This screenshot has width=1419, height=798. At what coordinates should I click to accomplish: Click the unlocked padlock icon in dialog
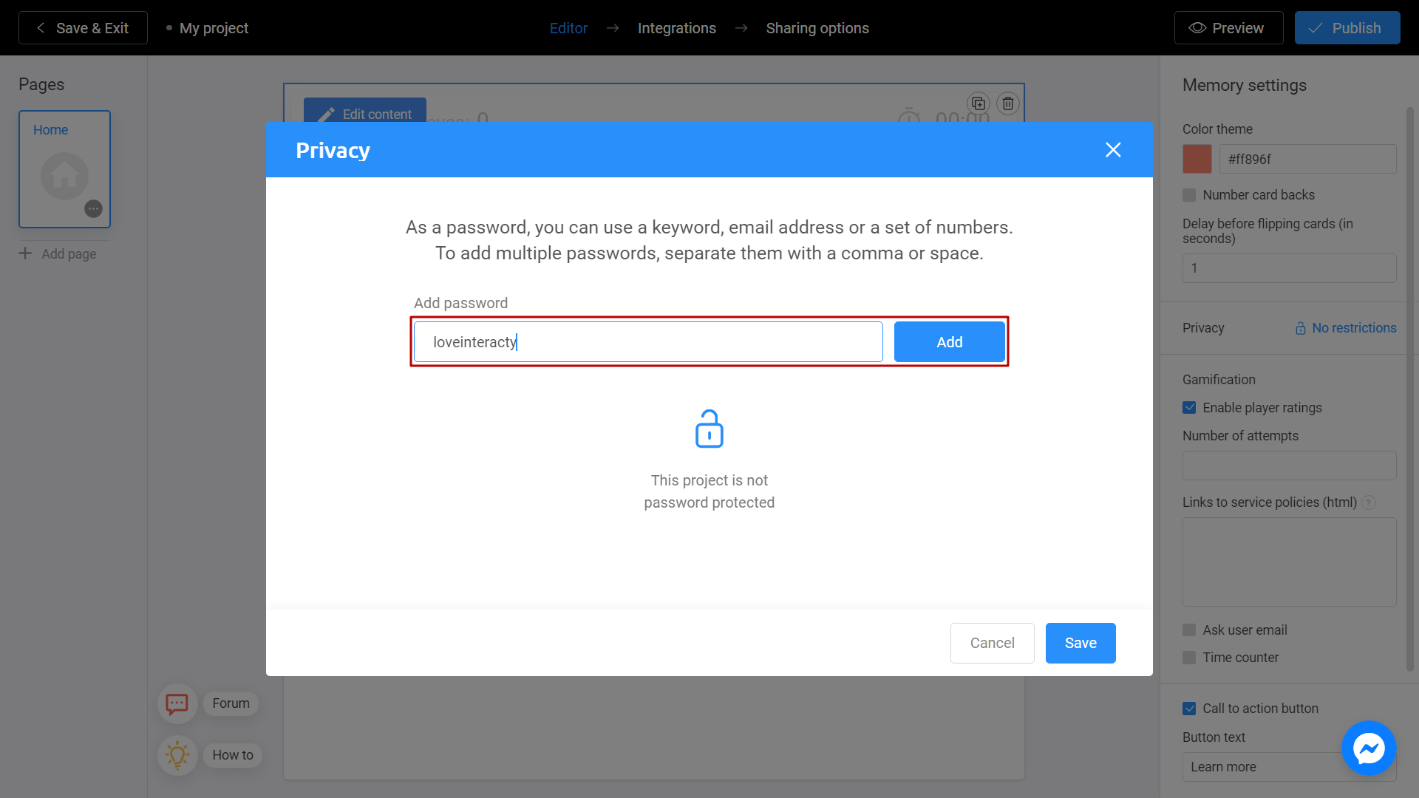(x=709, y=429)
